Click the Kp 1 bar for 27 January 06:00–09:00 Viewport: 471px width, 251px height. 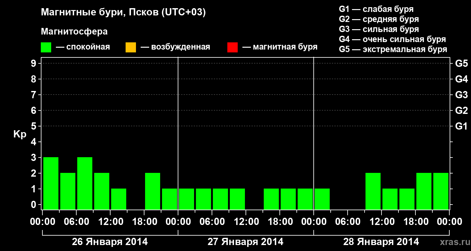click(x=220, y=199)
